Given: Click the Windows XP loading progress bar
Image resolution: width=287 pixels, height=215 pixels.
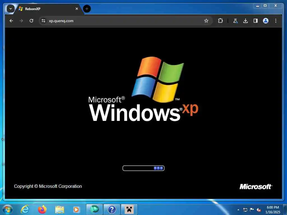Looking at the screenshot, I should pyautogui.click(x=143, y=168).
